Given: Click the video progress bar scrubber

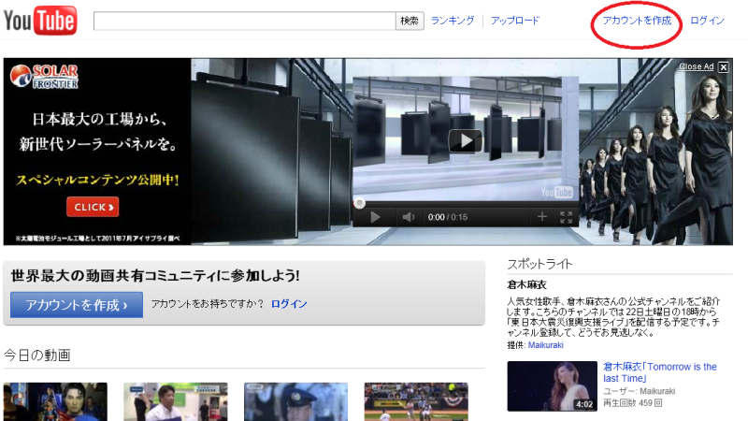Looking at the screenshot, I should [x=359, y=203].
